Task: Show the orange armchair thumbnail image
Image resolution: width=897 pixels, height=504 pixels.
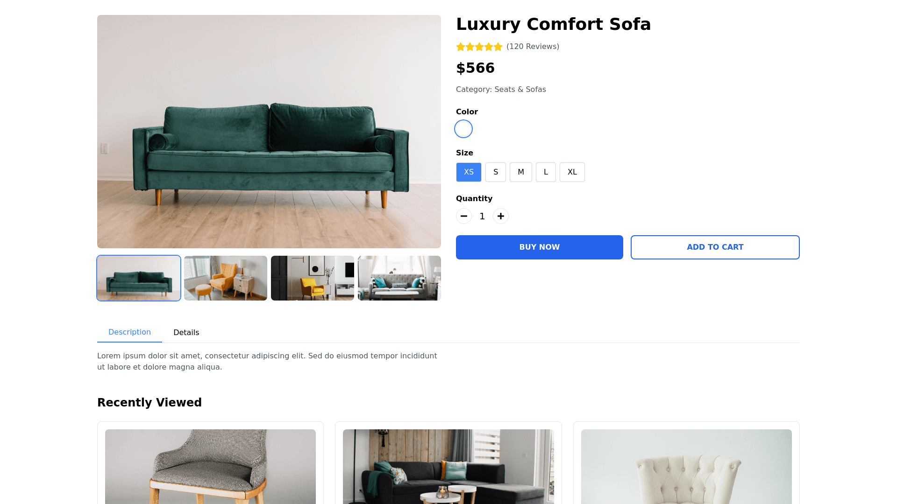Action: pos(226,278)
